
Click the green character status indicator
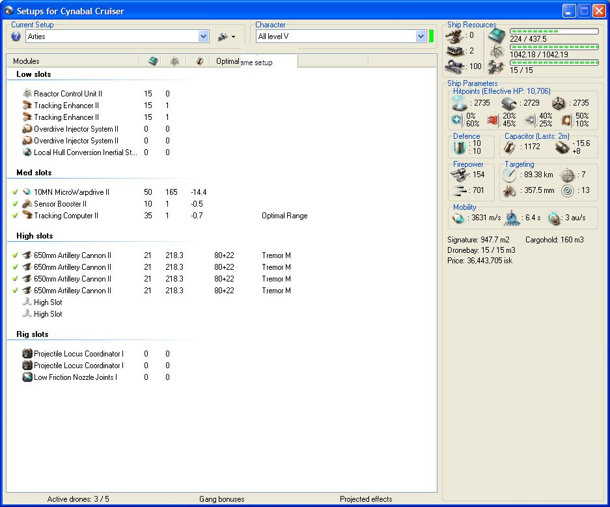click(431, 36)
